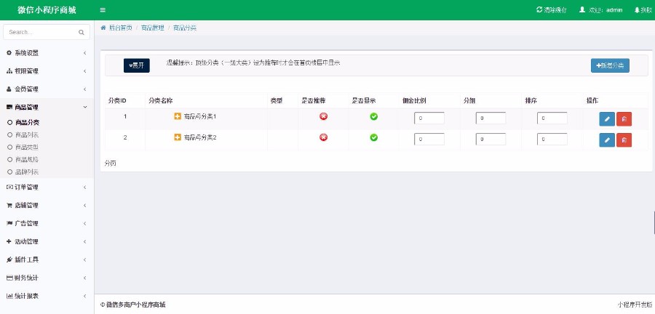655x314 pixels.
Task: Delete category row 2 with red trash icon
Action: tap(624, 140)
